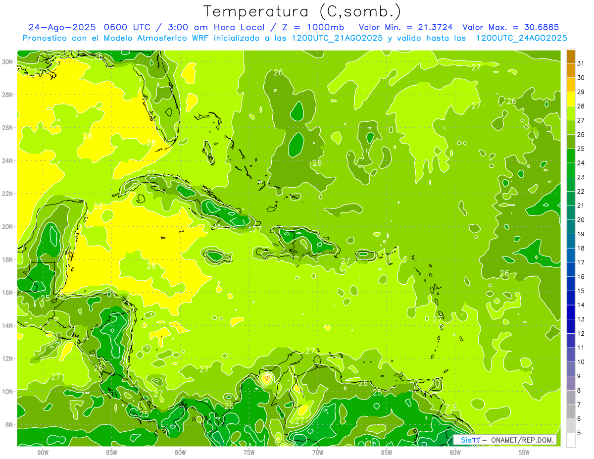Click the value 5 on the color scale
The height and width of the screenshot is (459, 594).
tap(579, 433)
